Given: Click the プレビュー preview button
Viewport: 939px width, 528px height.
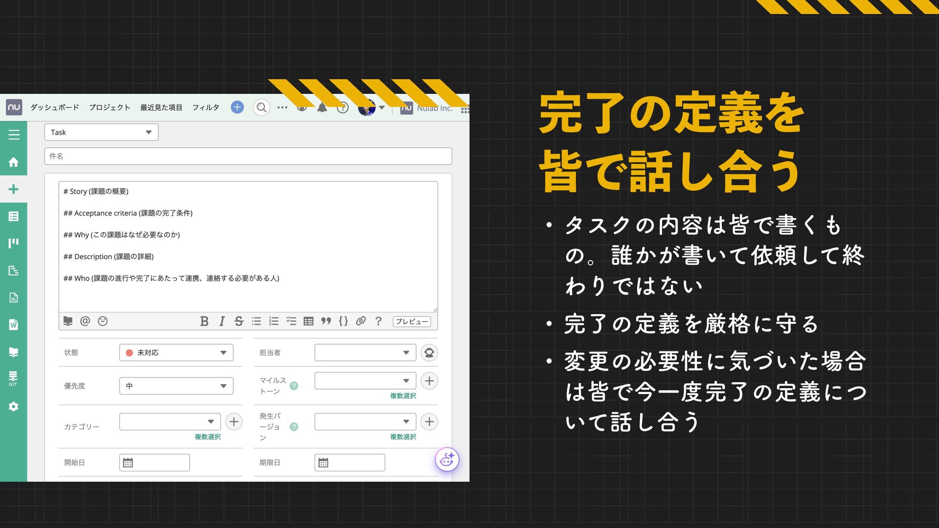Looking at the screenshot, I should coord(411,321).
